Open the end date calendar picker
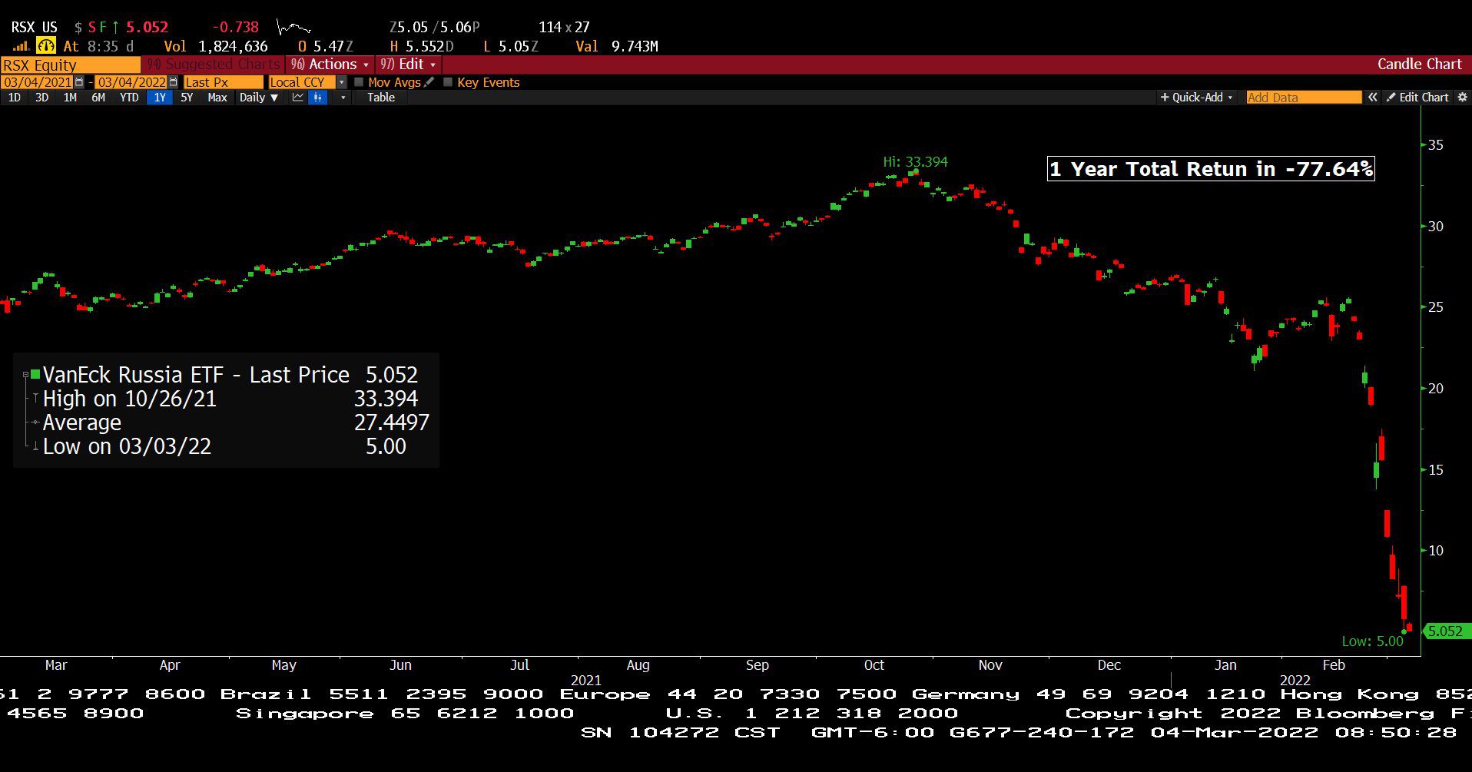The width and height of the screenshot is (1472, 772). point(173,82)
